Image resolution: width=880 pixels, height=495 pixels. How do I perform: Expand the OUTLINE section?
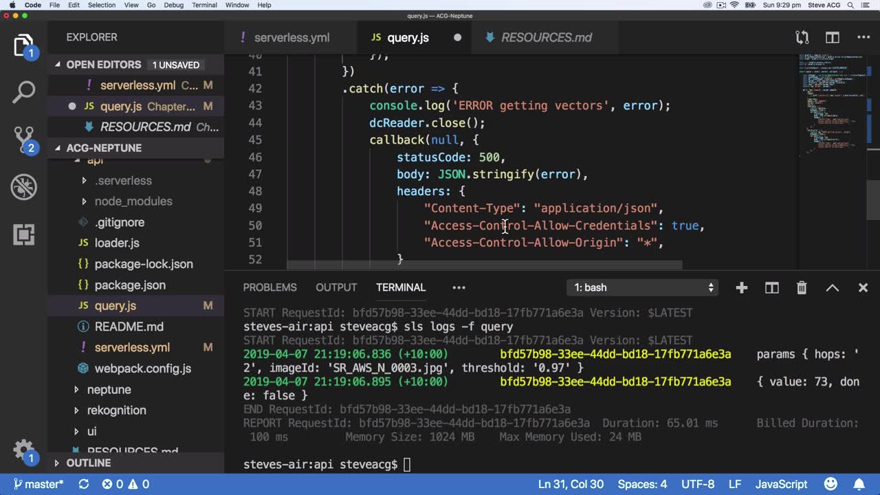pos(88,463)
